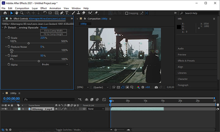The image size is (220, 132).
Task: Enable the Snapping checkbox
Action: pos(127,13)
